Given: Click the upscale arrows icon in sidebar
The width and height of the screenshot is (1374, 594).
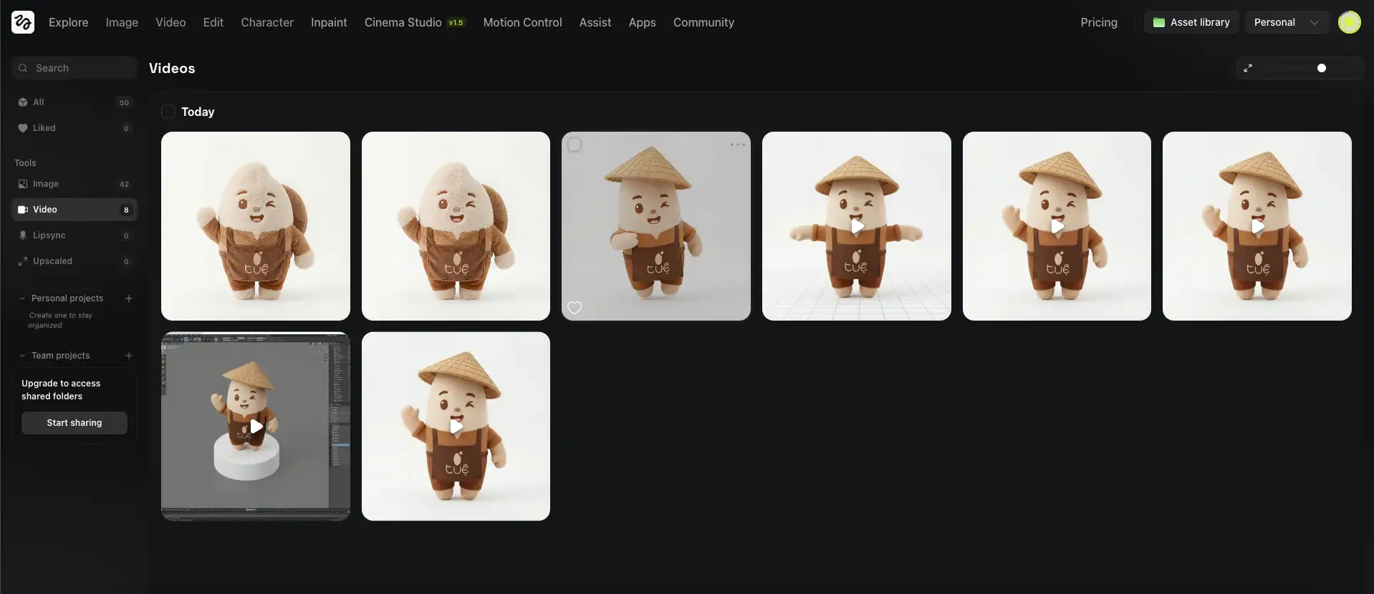Looking at the screenshot, I should (23, 261).
